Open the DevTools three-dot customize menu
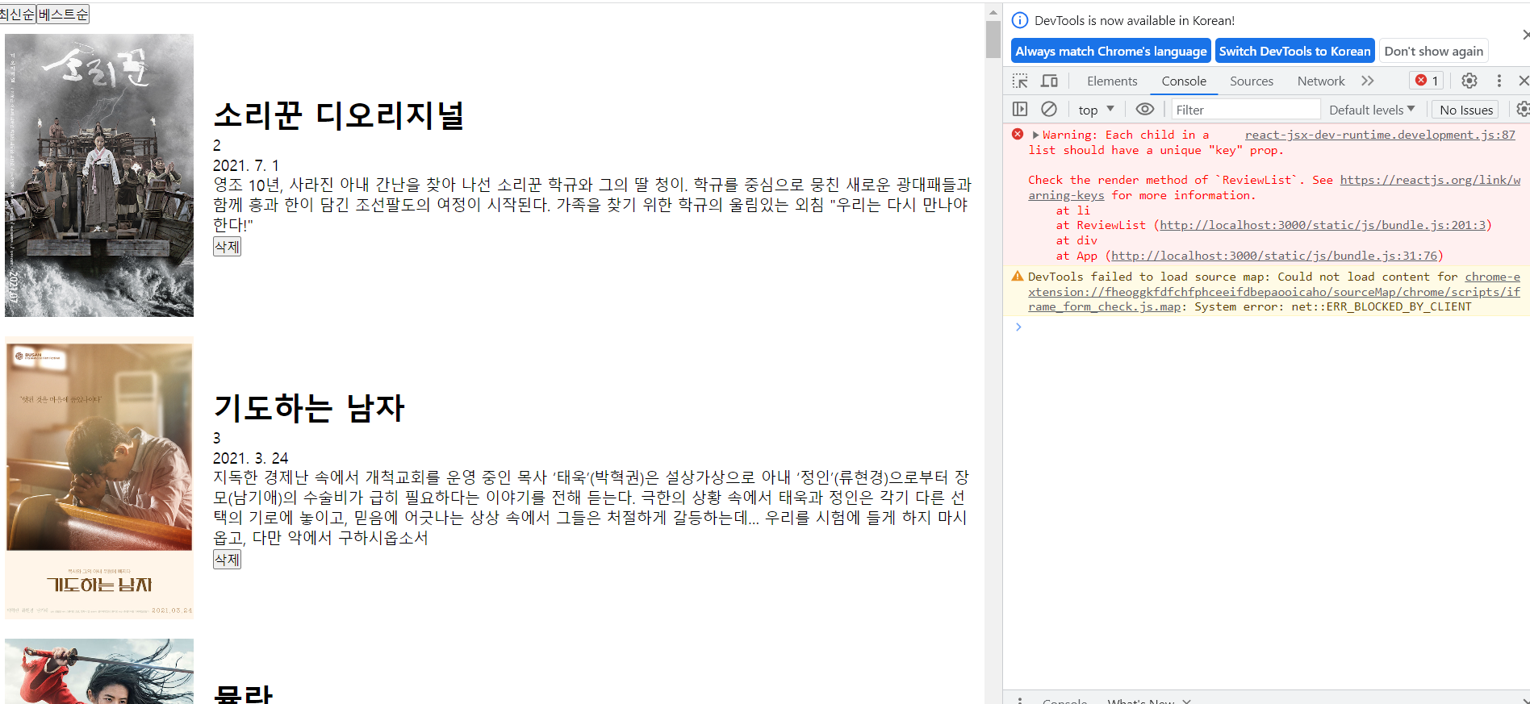Image resolution: width=1530 pixels, height=704 pixels. click(1499, 81)
